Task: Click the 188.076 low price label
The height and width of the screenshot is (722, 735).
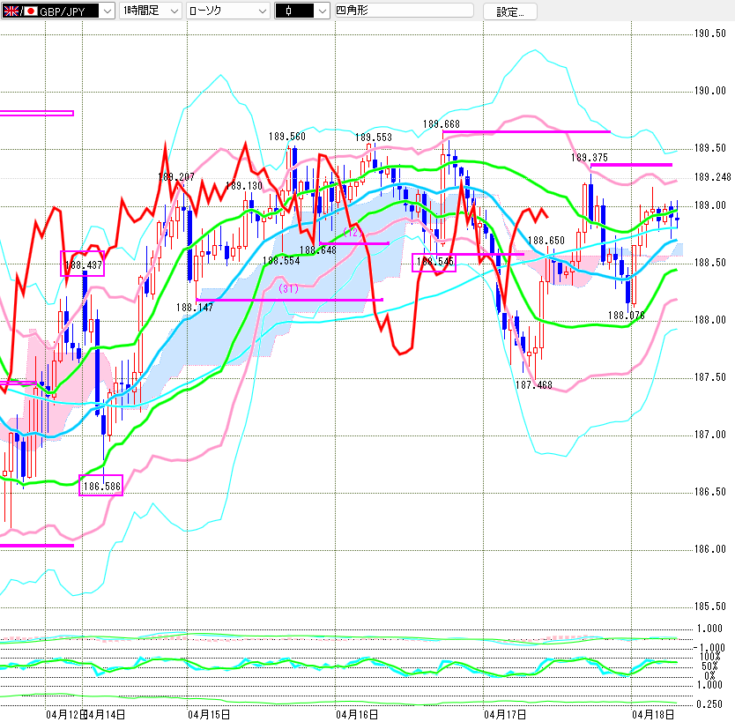Action: tap(626, 315)
